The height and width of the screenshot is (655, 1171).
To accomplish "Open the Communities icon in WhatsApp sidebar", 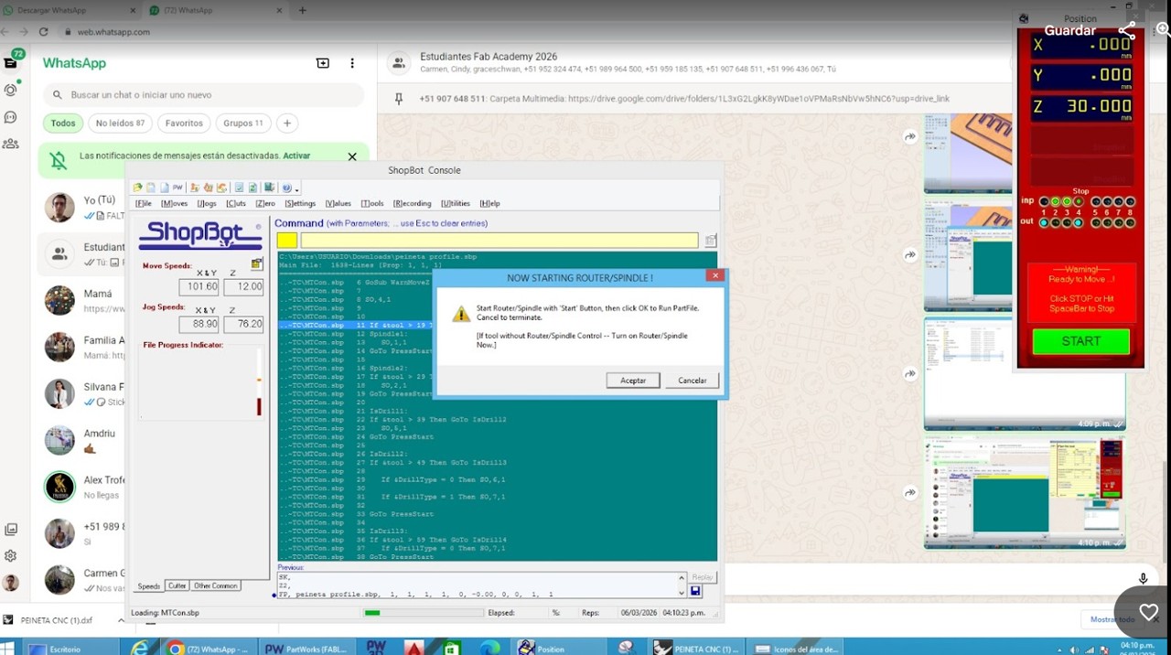I will click(x=11, y=144).
